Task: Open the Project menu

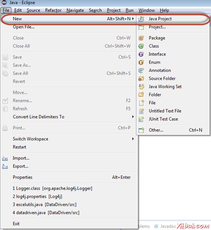Action: (114, 10)
